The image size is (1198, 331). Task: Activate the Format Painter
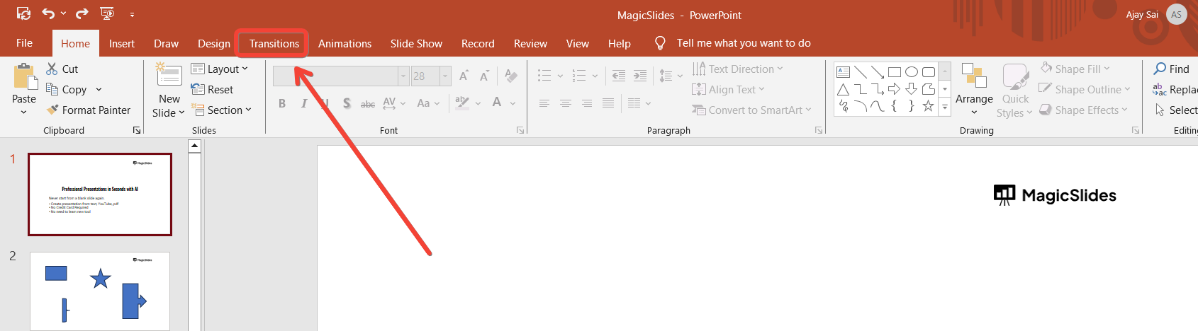coord(89,110)
